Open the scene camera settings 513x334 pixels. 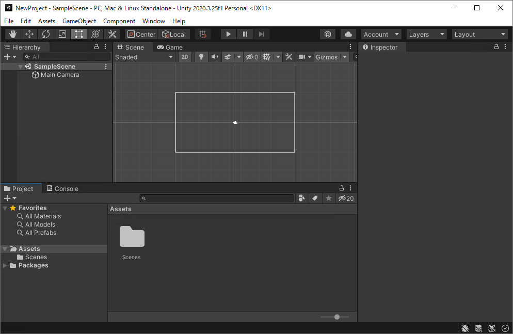tap(305, 57)
